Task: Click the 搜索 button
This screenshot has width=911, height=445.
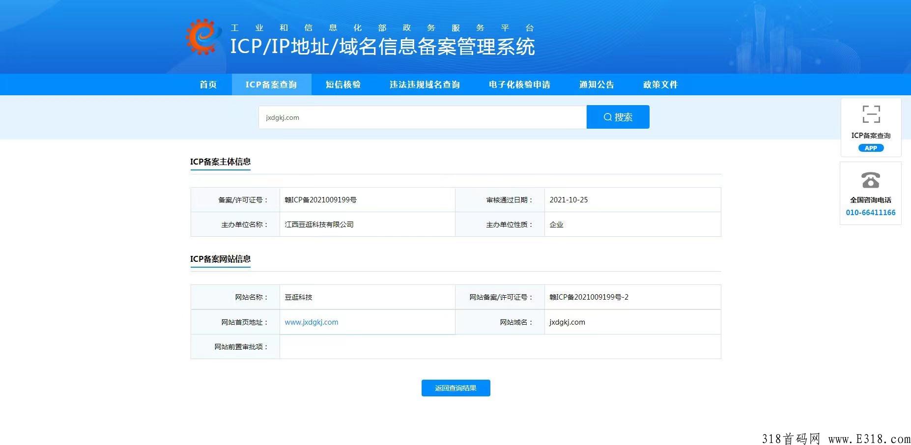Action: tap(618, 117)
